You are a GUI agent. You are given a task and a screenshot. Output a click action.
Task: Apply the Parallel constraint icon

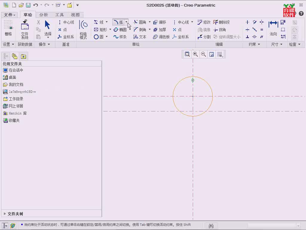pyautogui.click(x=262, y=37)
